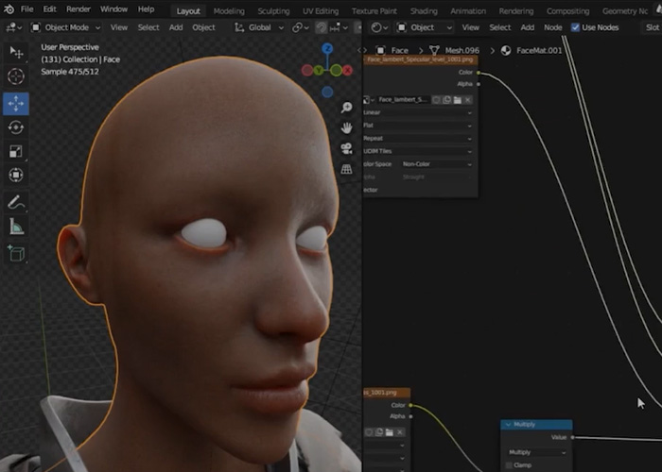Screen dimensions: 662x472
Task: Enable Clamp on the Multiply node
Action: (x=510, y=465)
